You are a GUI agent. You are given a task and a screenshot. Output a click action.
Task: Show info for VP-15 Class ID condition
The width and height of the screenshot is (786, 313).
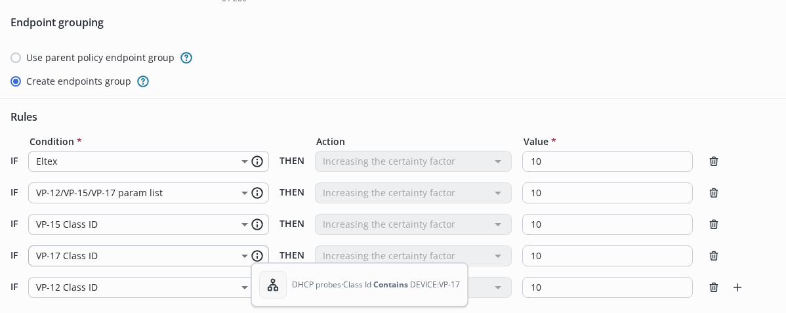click(257, 224)
